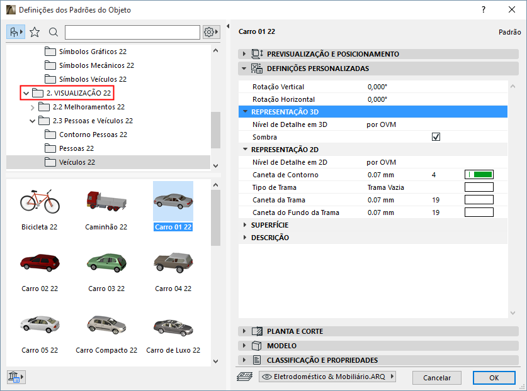Click the library search text field
Image resolution: width=527 pixels, height=391 pixels.
[132, 32]
